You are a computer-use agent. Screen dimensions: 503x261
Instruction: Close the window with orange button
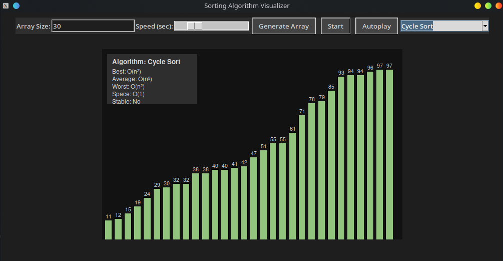click(x=498, y=6)
